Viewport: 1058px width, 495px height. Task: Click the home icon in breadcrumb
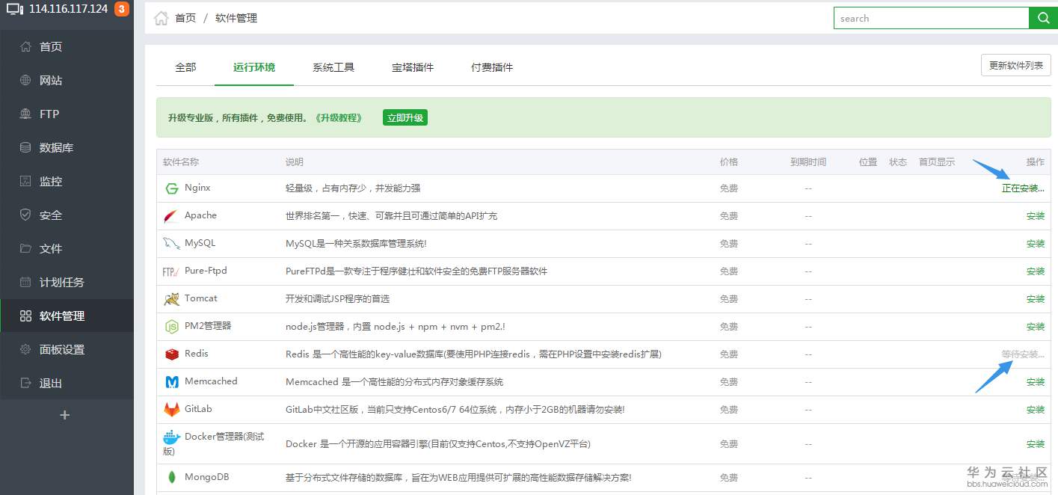(161, 18)
